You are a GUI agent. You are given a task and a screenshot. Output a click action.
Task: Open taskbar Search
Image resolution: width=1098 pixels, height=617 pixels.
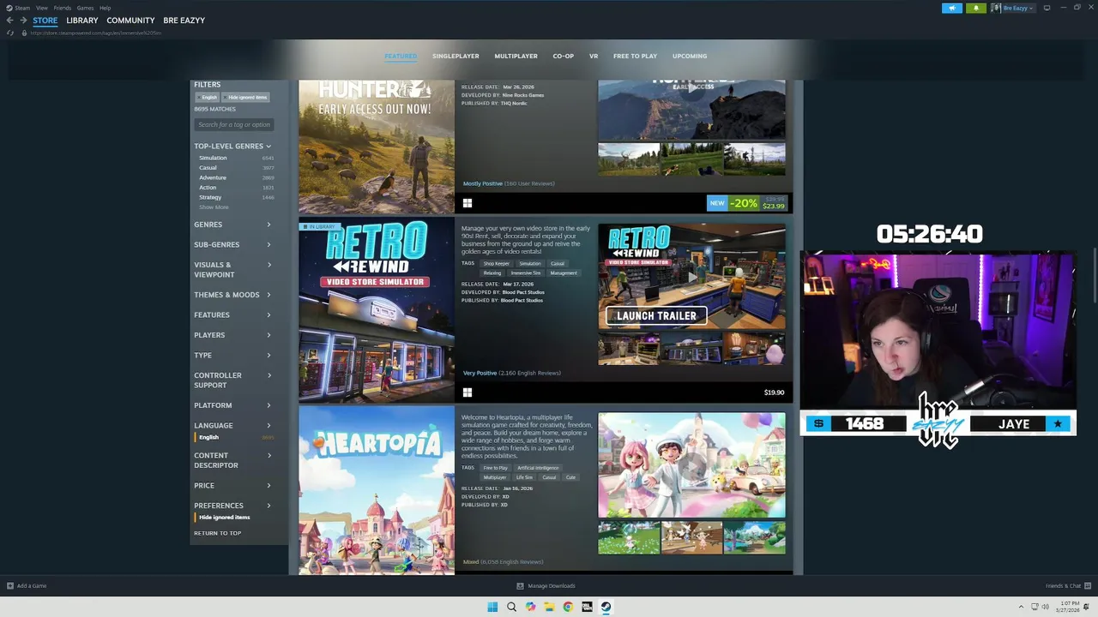tap(511, 607)
